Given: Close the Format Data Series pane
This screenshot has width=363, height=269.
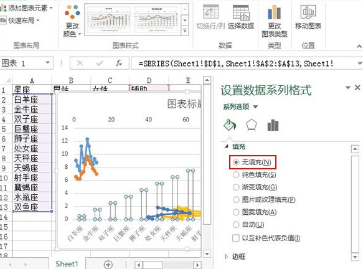Looking at the screenshot, I should (357, 87).
